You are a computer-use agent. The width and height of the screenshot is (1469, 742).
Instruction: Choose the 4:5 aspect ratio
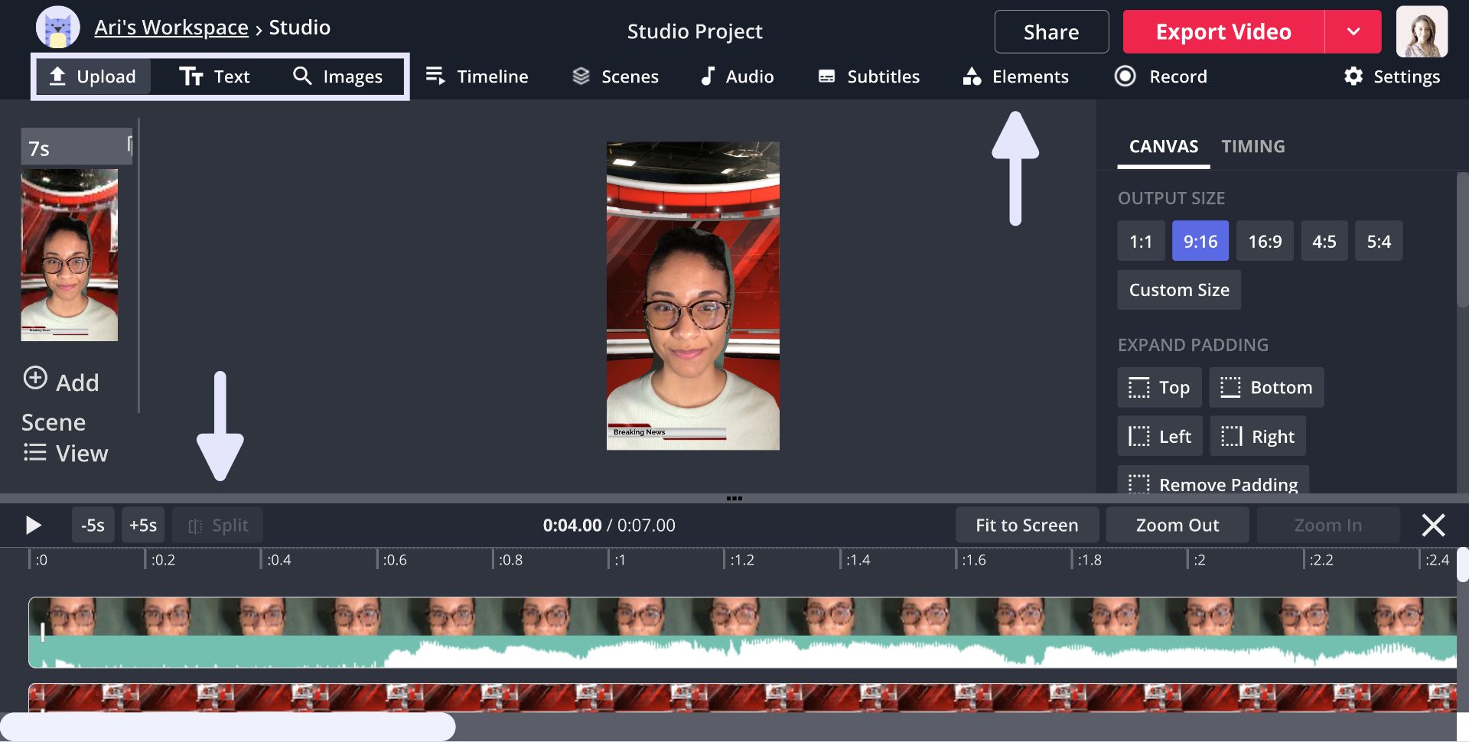click(x=1324, y=242)
